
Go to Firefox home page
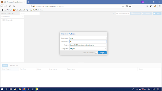[x=14, y=6]
